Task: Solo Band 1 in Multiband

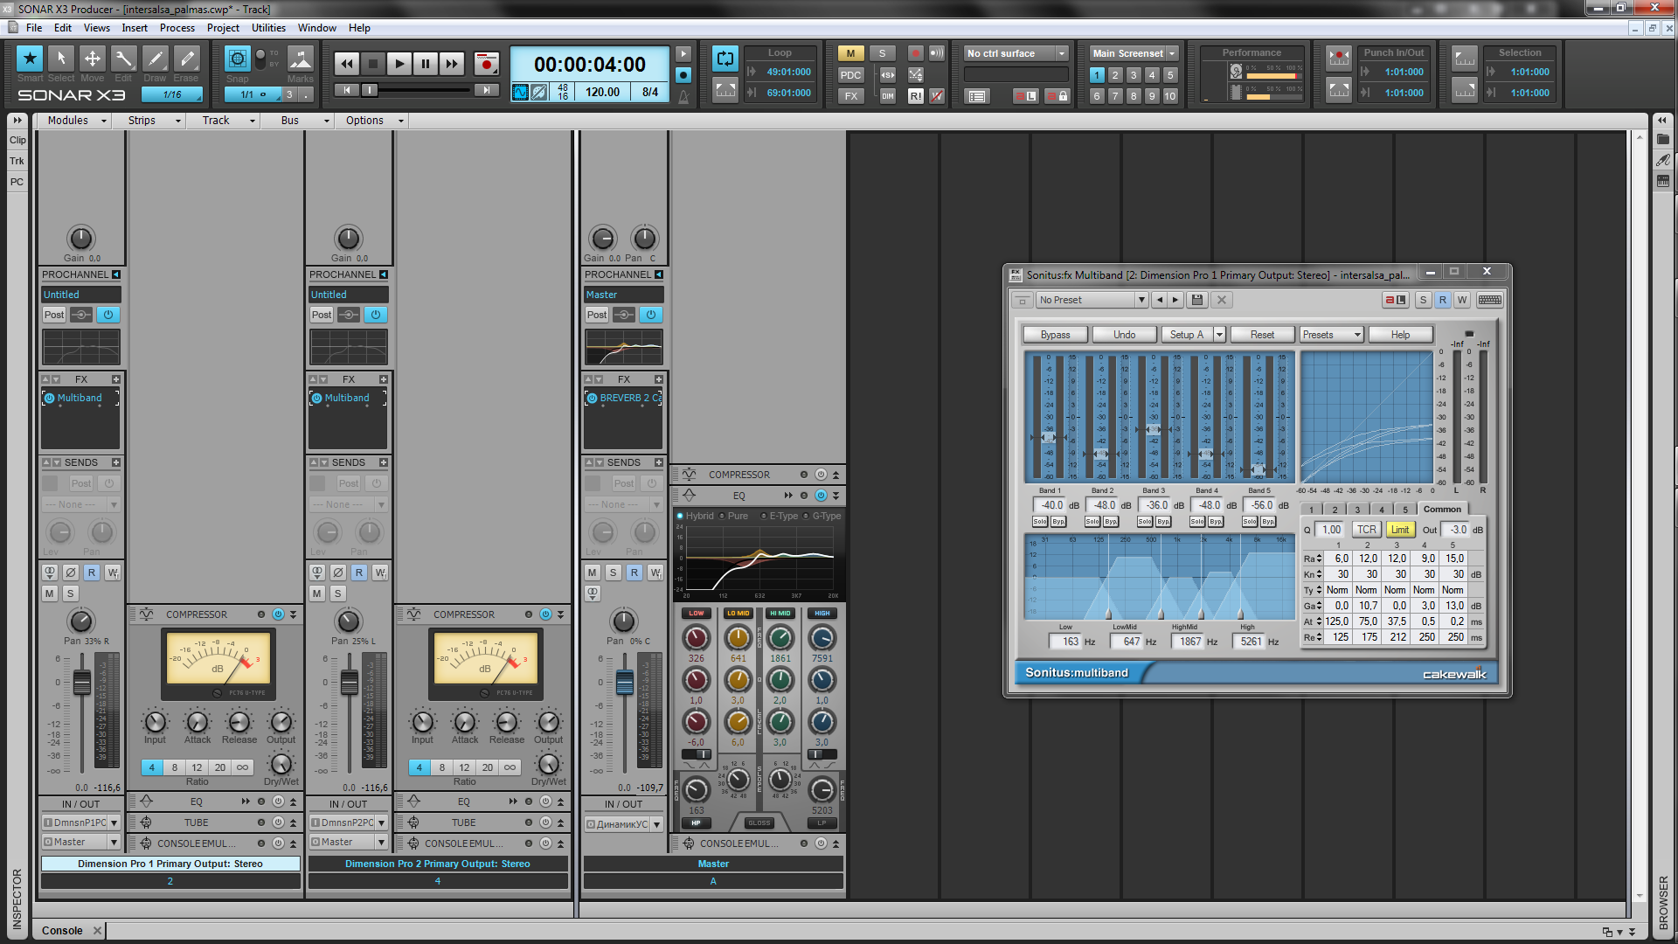Action: [1040, 522]
